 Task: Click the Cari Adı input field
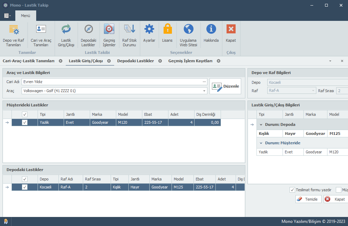coord(111,82)
